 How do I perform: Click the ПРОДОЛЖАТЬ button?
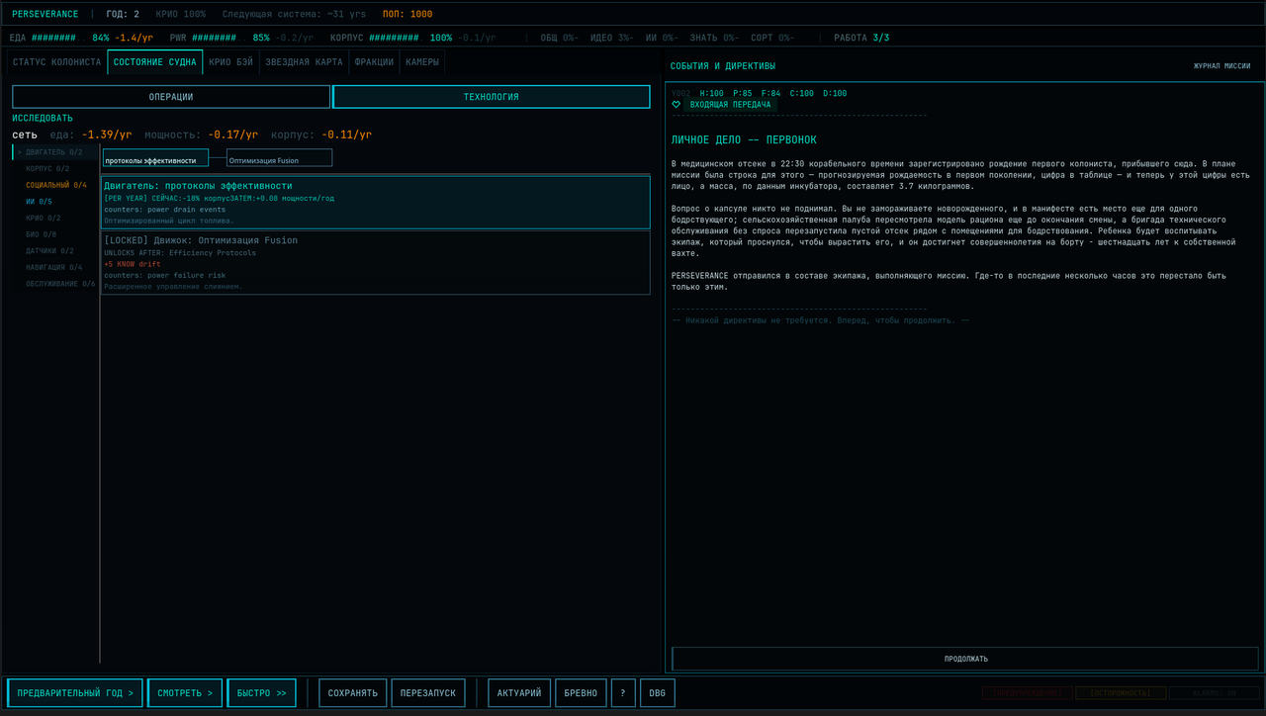coord(965,659)
